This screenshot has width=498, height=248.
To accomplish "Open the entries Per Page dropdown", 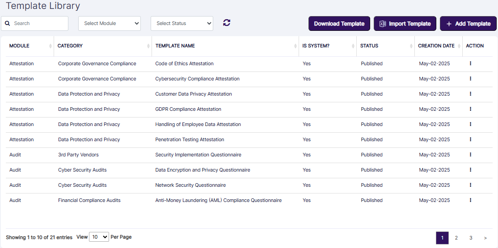I will coord(99,237).
